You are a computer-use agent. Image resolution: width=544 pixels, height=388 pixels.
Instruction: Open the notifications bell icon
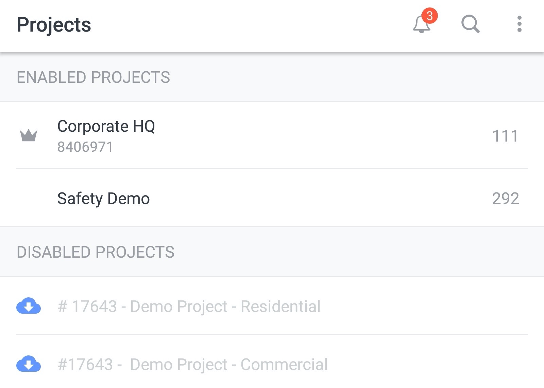click(x=422, y=24)
